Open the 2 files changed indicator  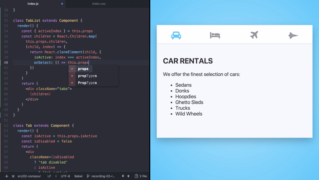(x=141, y=176)
